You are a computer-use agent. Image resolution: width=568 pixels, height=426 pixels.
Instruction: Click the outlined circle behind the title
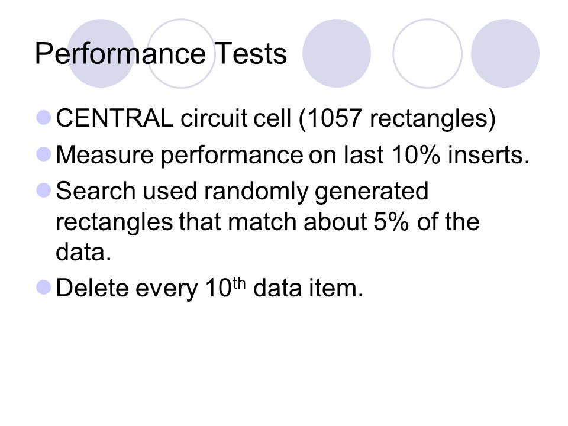(x=181, y=53)
